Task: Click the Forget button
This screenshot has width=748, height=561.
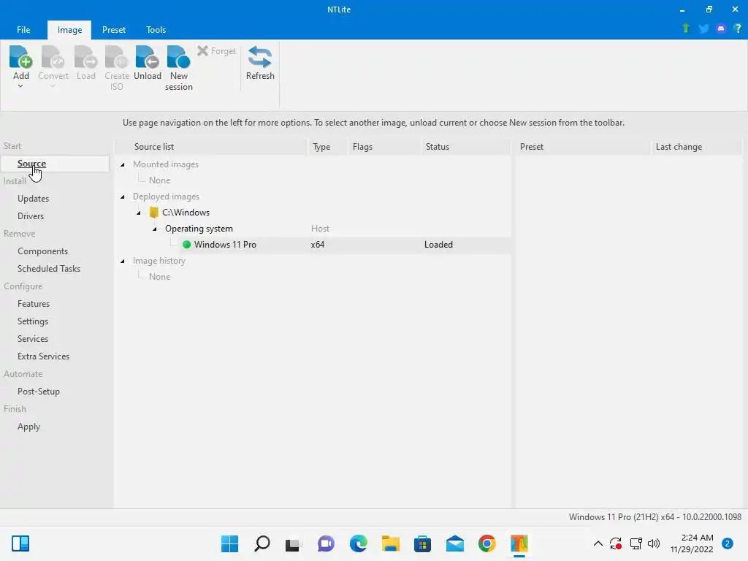Action: click(x=216, y=50)
